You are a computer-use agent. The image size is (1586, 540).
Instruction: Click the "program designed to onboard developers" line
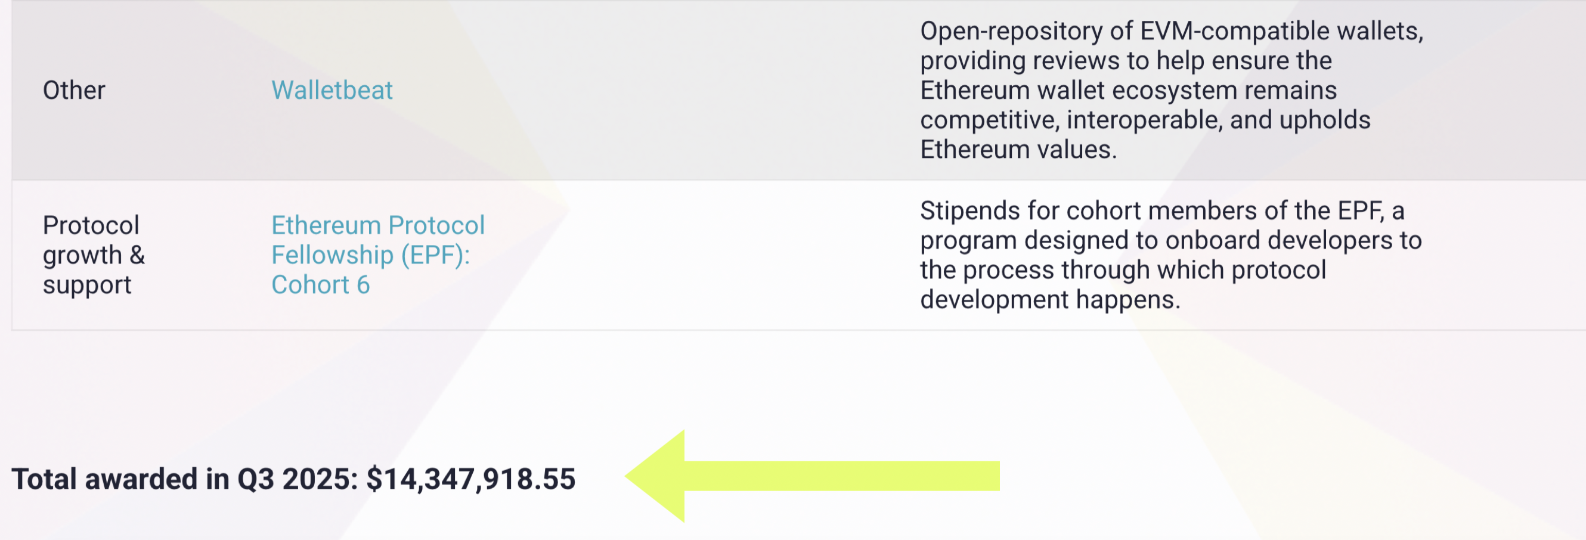[x=1170, y=240]
